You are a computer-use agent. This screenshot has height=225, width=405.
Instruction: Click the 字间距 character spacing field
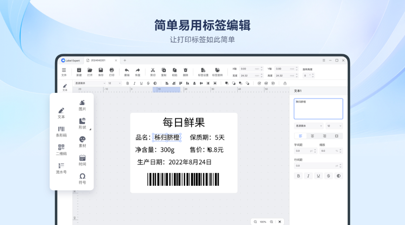(x=305, y=151)
